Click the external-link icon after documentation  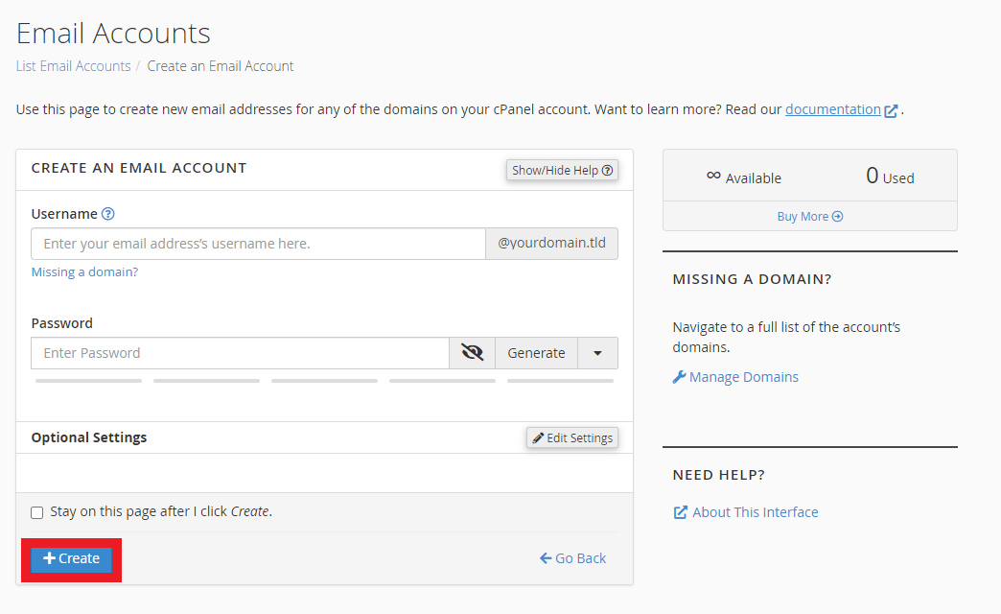click(891, 110)
